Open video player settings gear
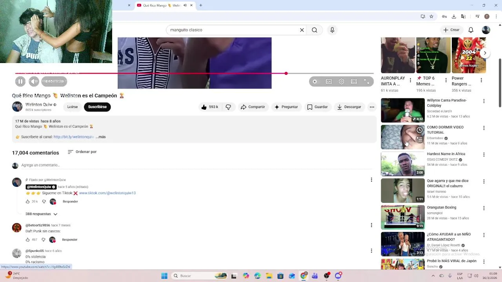Viewport: 502px width, 282px height. click(x=342, y=81)
